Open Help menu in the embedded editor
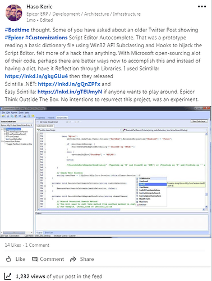 click(x=27, y=112)
